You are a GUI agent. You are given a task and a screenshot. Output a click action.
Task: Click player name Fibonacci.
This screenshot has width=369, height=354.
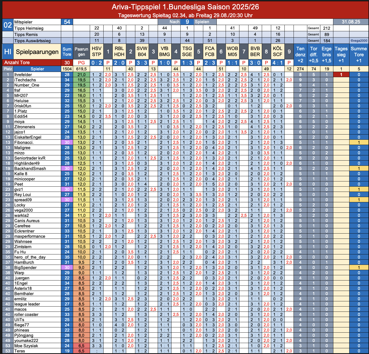24,142
